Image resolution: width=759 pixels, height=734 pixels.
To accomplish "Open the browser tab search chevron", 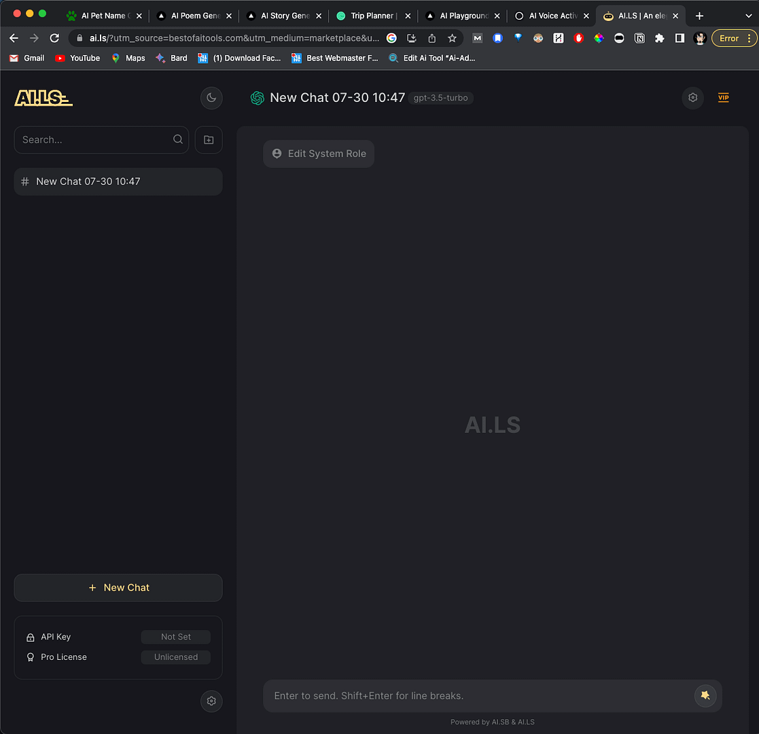I will [749, 15].
